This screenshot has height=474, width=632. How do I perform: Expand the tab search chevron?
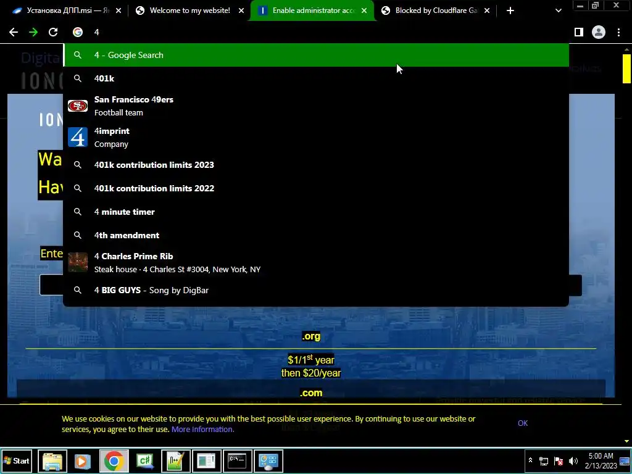coord(558,10)
